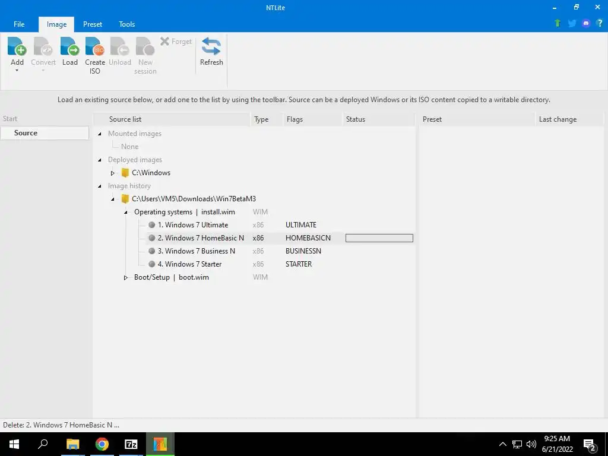Image resolution: width=608 pixels, height=456 pixels.
Task: Click the Unload toolbar icon
Action: coord(120,46)
